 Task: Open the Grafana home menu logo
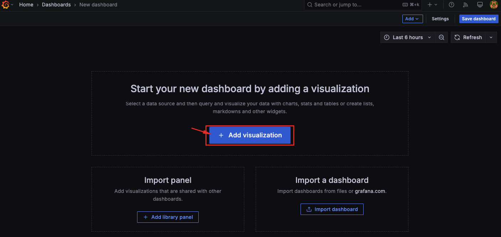tap(5, 5)
